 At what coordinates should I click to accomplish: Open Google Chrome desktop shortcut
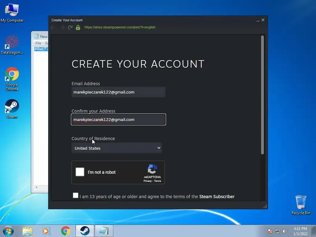click(12, 79)
